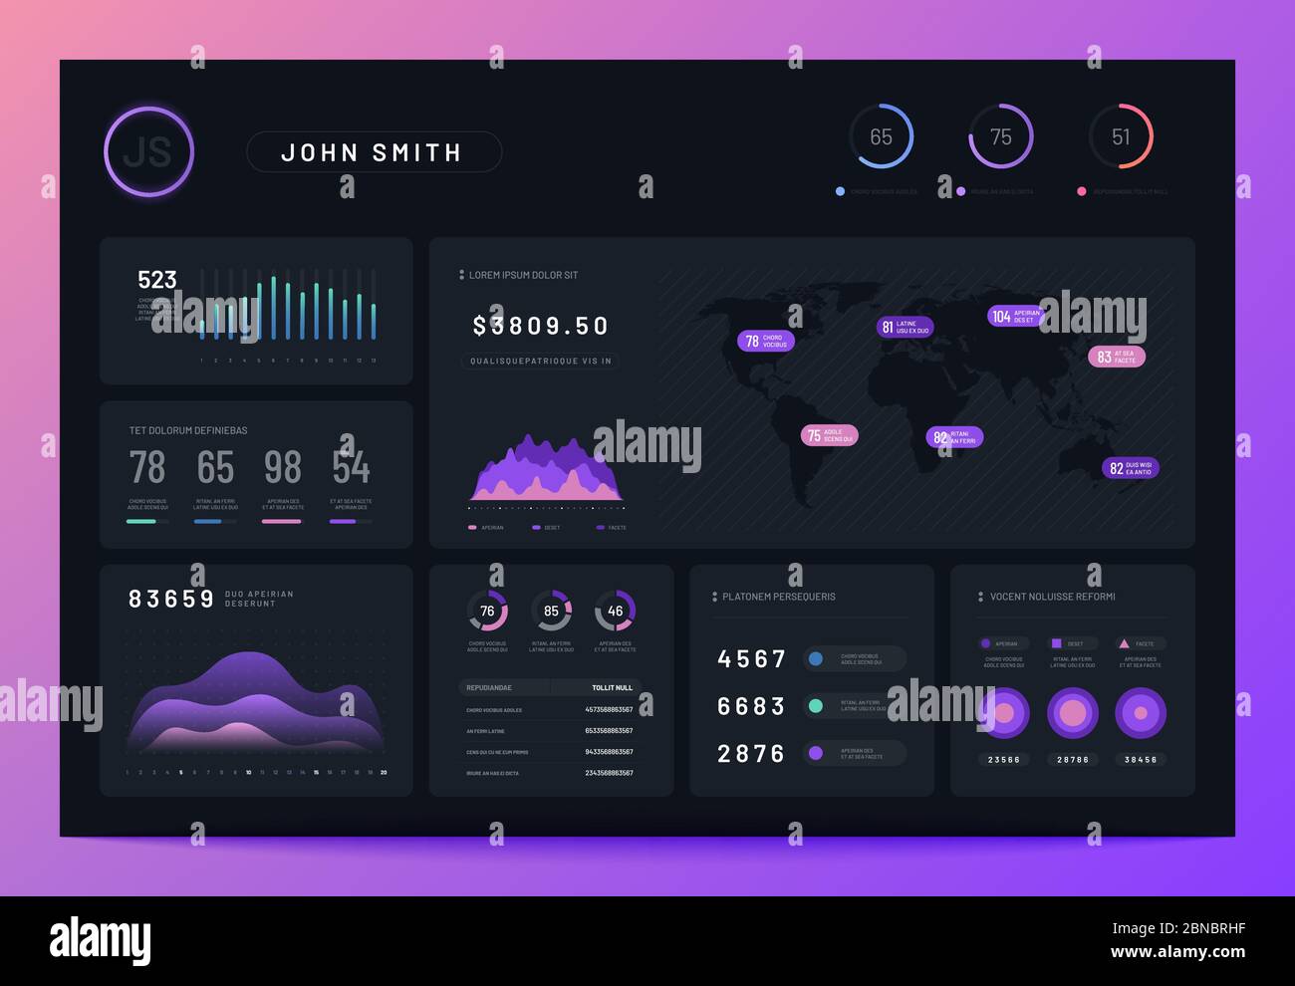This screenshot has width=1295, height=986.
Task: Click the 523 bar chart
Action: coord(288,305)
